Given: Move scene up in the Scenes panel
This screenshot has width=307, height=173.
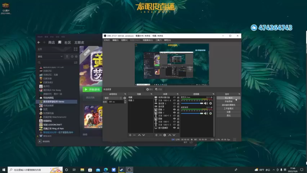Looking at the screenshot, I should (x=139, y=135).
